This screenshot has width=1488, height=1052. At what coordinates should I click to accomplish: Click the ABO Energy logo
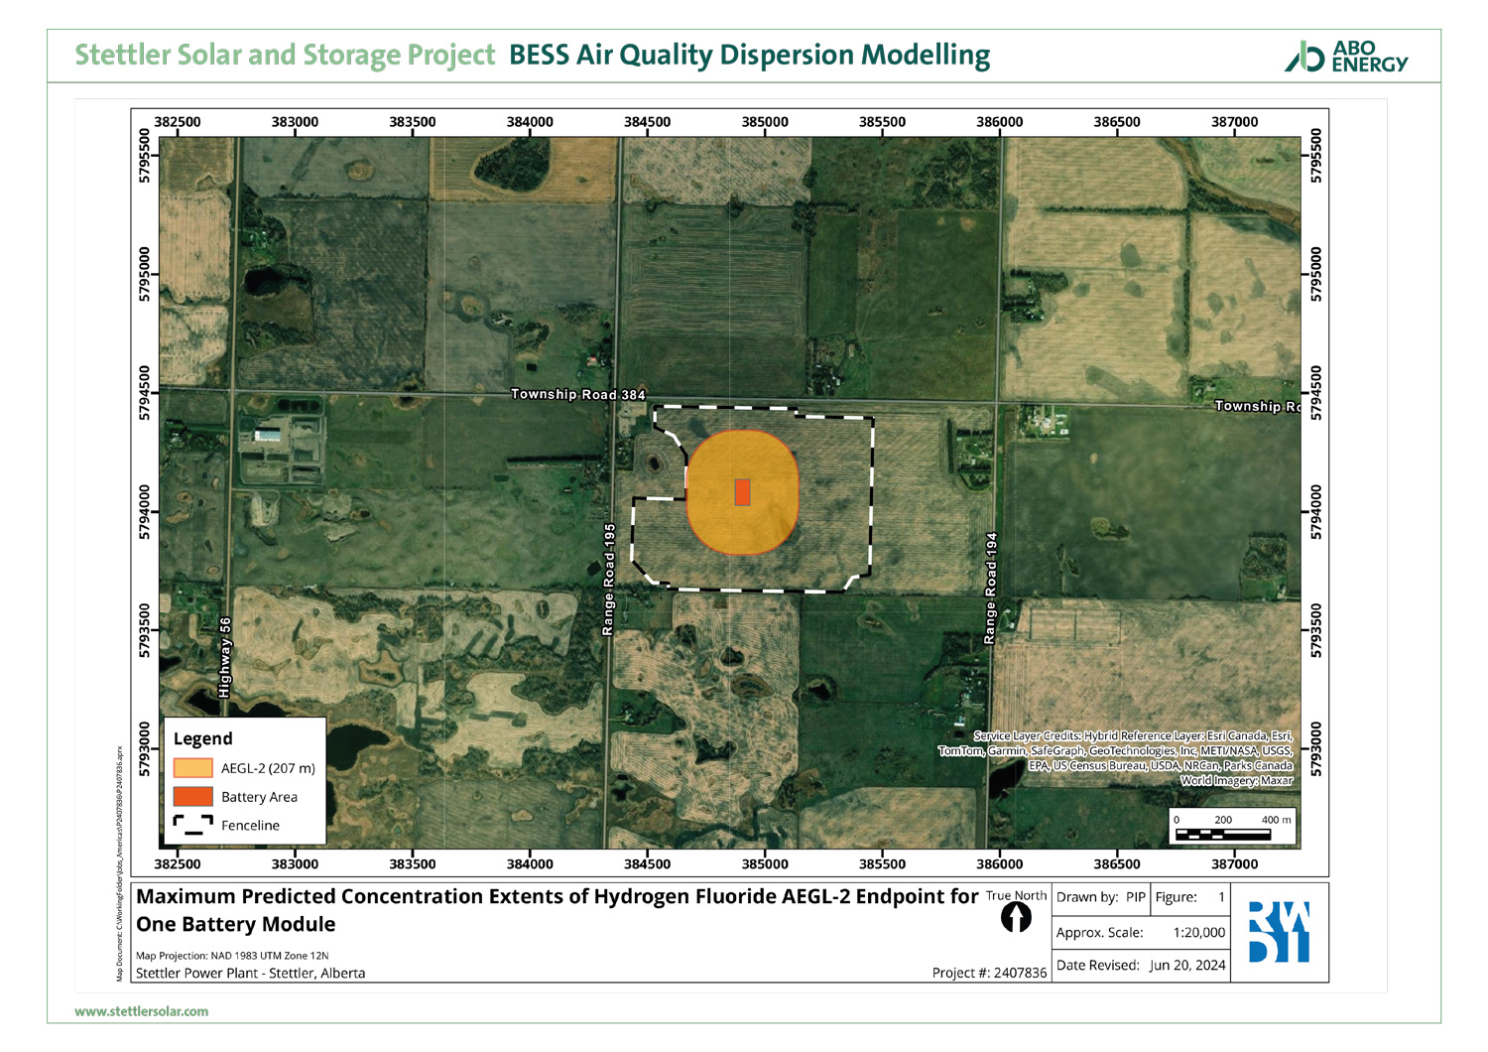click(1346, 57)
